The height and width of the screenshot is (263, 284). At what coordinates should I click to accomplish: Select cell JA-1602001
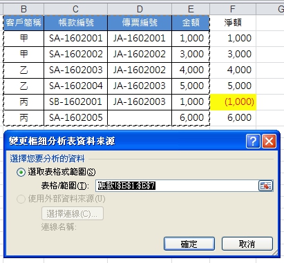coord(140,39)
